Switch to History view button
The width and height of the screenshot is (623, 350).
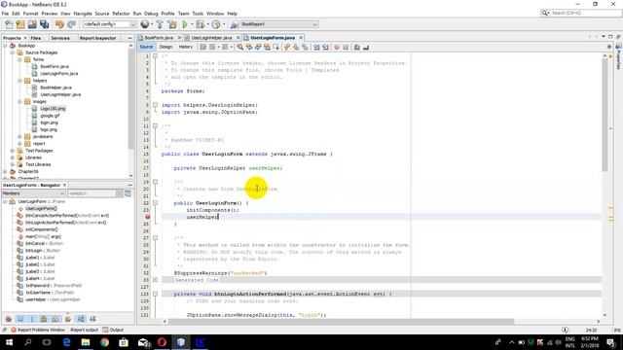[x=186, y=48]
